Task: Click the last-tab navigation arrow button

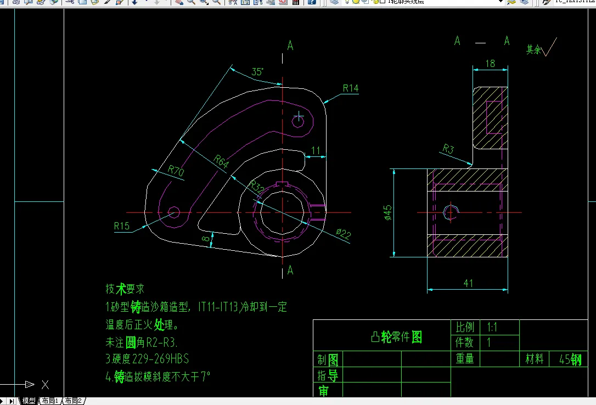Action: click(x=12, y=401)
